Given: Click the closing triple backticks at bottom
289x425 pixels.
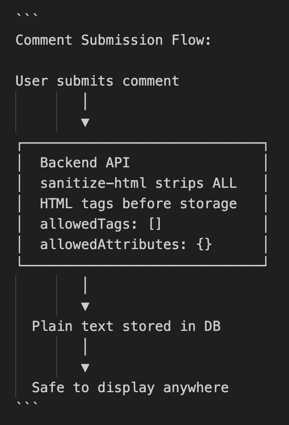Looking at the screenshot, I should [26, 403].
